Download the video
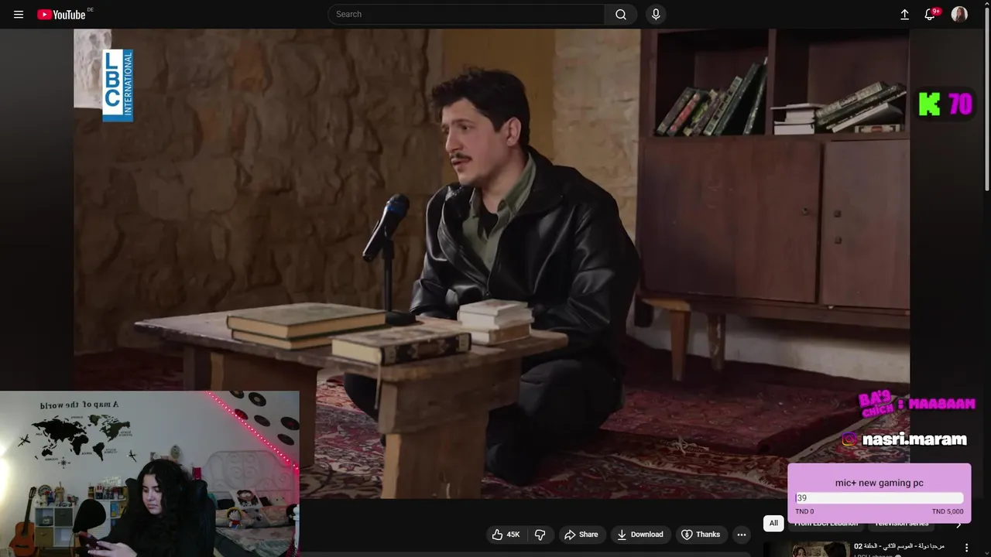 pos(640,535)
